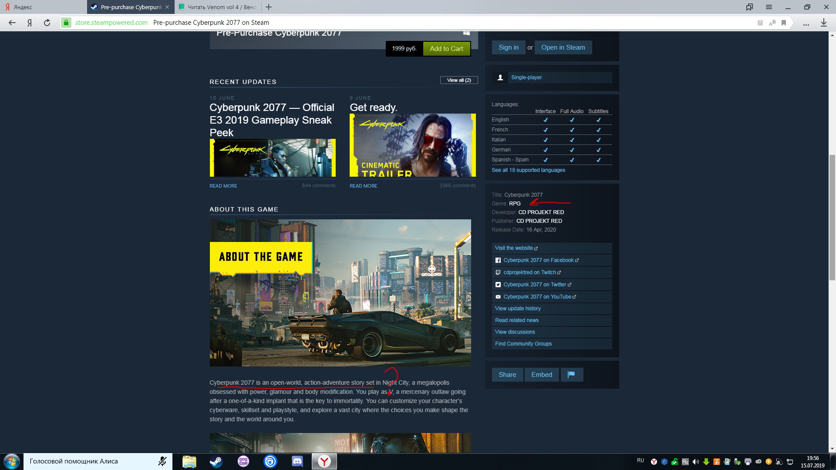Open GOG Galaxy from the taskbar
Image resolution: width=836 pixels, height=470 pixels.
coord(243,461)
